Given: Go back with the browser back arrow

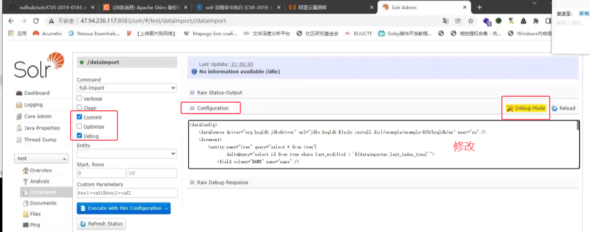Looking at the screenshot, I should point(11,21).
